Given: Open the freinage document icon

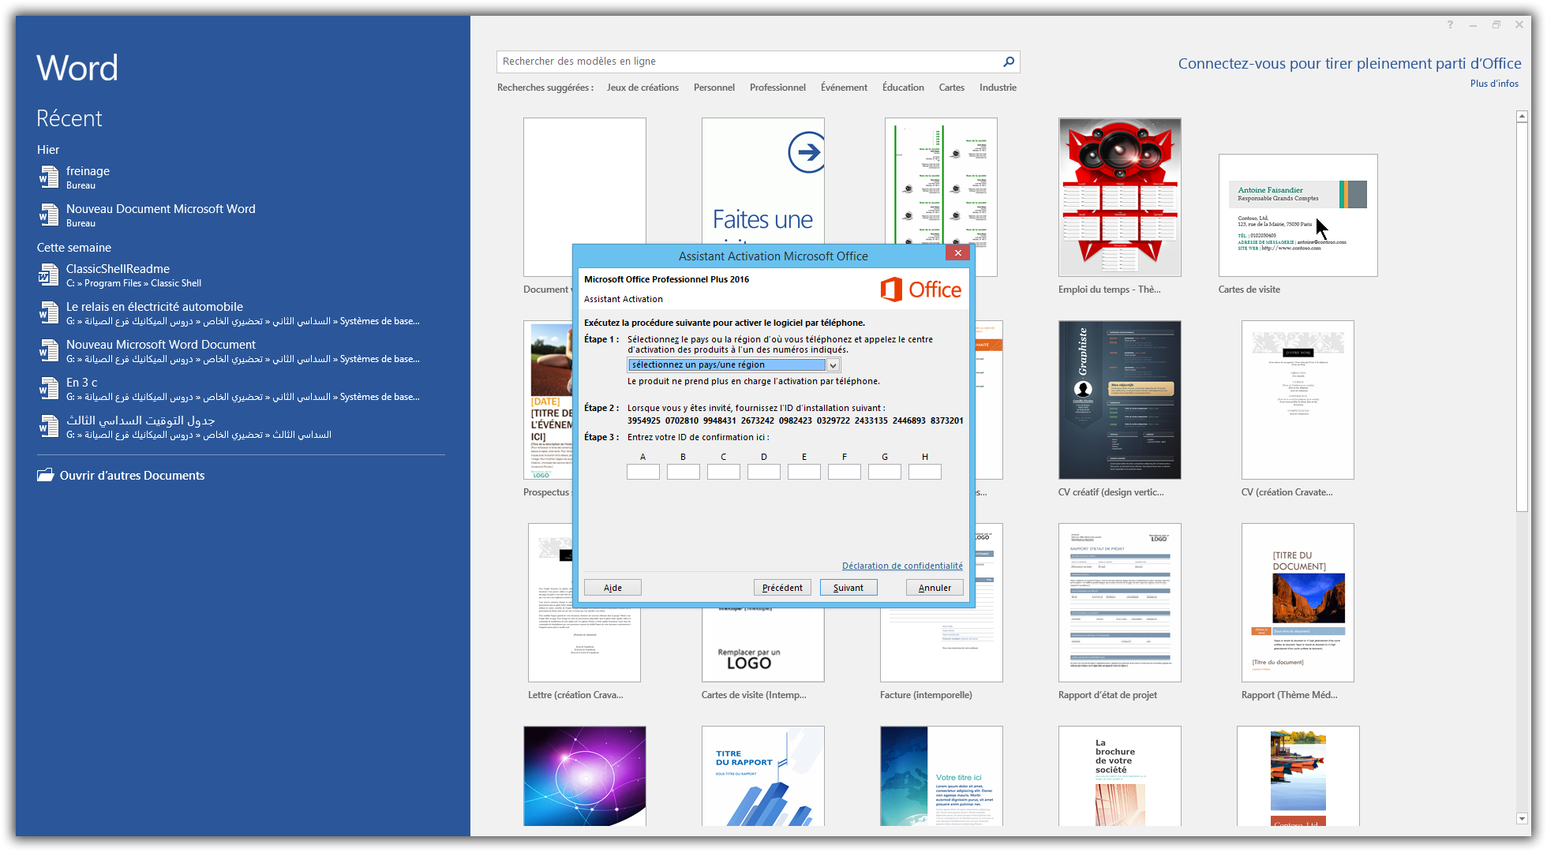Looking at the screenshot, I should (x=49, y=177).
